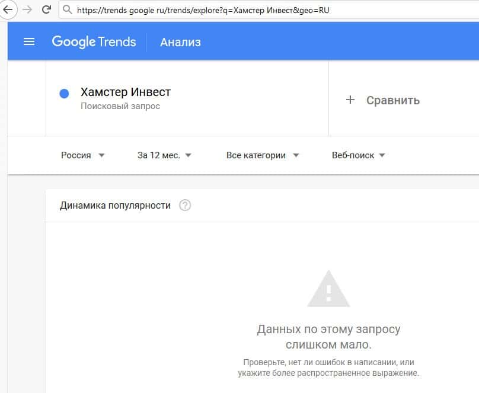This screenshot has width=479, height=393.
Task: Focus the browser URL address field
Action: (267, 10)
